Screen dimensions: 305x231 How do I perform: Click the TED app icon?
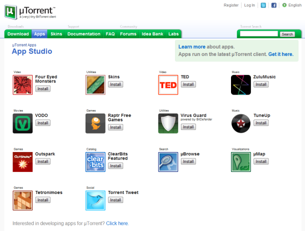168,85
